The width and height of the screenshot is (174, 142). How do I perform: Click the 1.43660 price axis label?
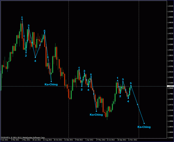pyautogui.click(x=171, y=39)
